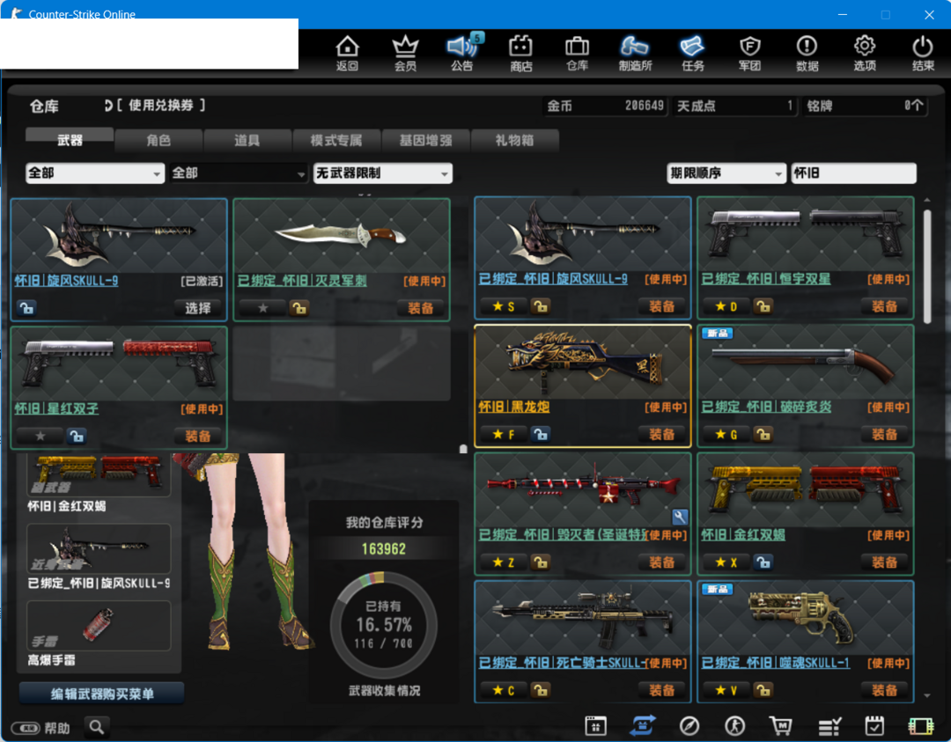Click the 金币 206649 balance
This screenshot has width=951, height=742.
tap(605, 107)
